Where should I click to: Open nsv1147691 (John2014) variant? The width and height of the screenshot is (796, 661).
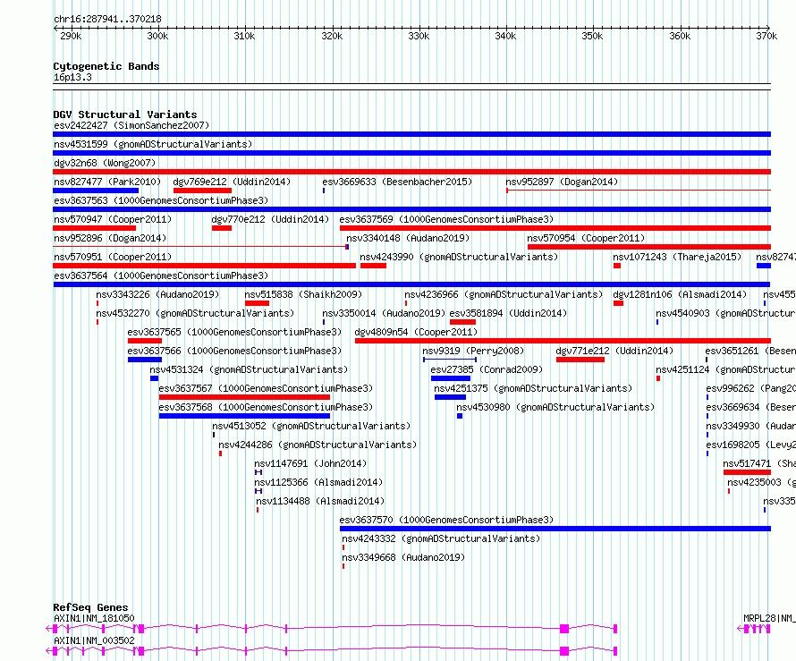click(x=310, y=463)
